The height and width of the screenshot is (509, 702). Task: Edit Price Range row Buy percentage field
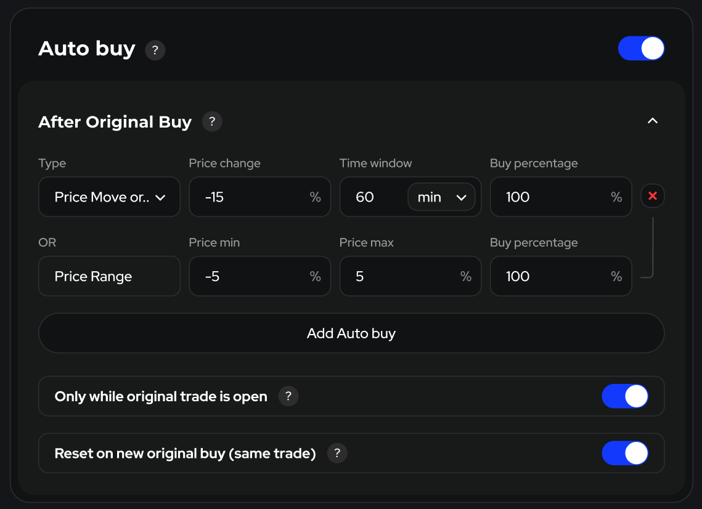[552, 276]
